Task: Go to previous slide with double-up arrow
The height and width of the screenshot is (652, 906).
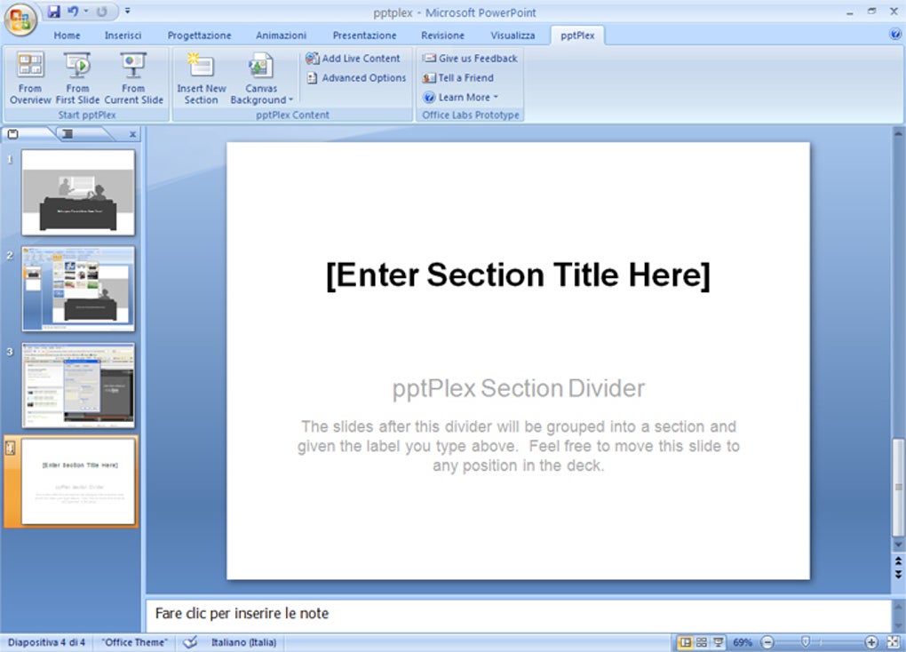Action: tap(898, 561)
